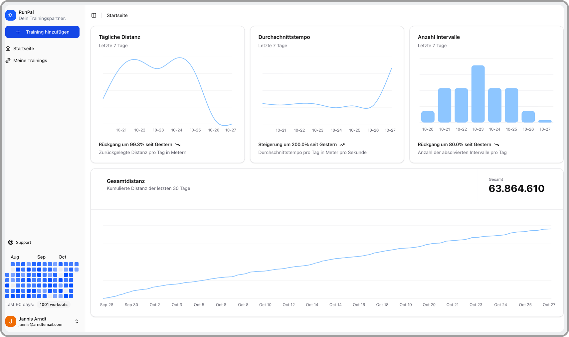This screenshot has width=569, height=337.
Task: Expand the user account chevron menu
Action: tap(77, 321)
